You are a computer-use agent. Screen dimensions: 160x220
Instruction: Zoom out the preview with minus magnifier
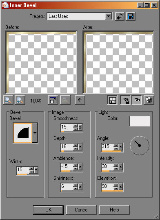(x=8, y=100)
